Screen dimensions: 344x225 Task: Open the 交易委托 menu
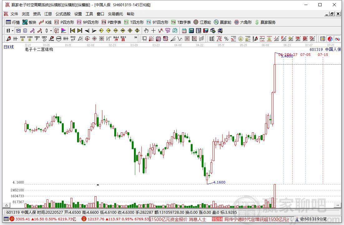[115, 14]
